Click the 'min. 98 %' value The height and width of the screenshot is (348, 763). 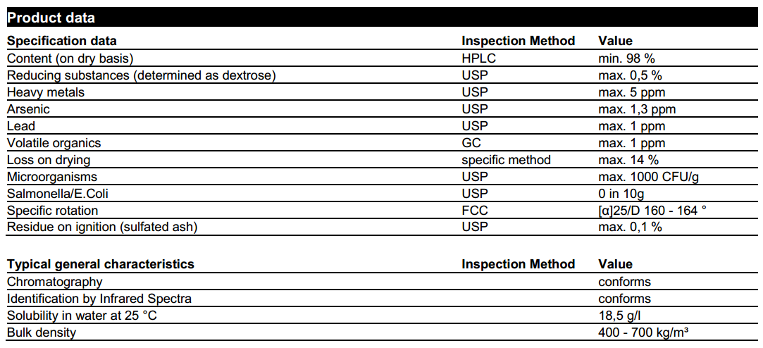click(627, 58)
